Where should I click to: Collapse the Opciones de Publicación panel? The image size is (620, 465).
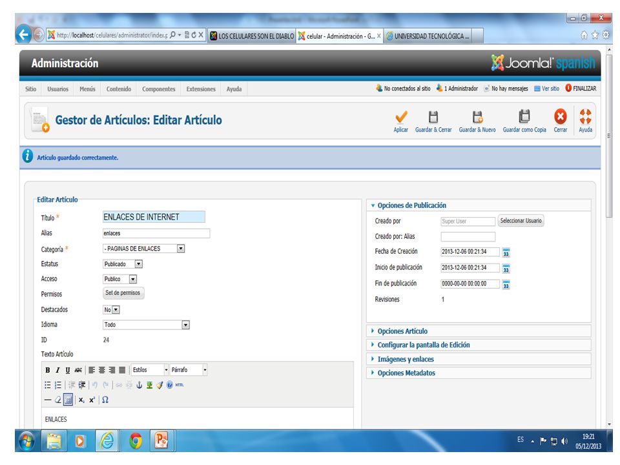[411, 205]
